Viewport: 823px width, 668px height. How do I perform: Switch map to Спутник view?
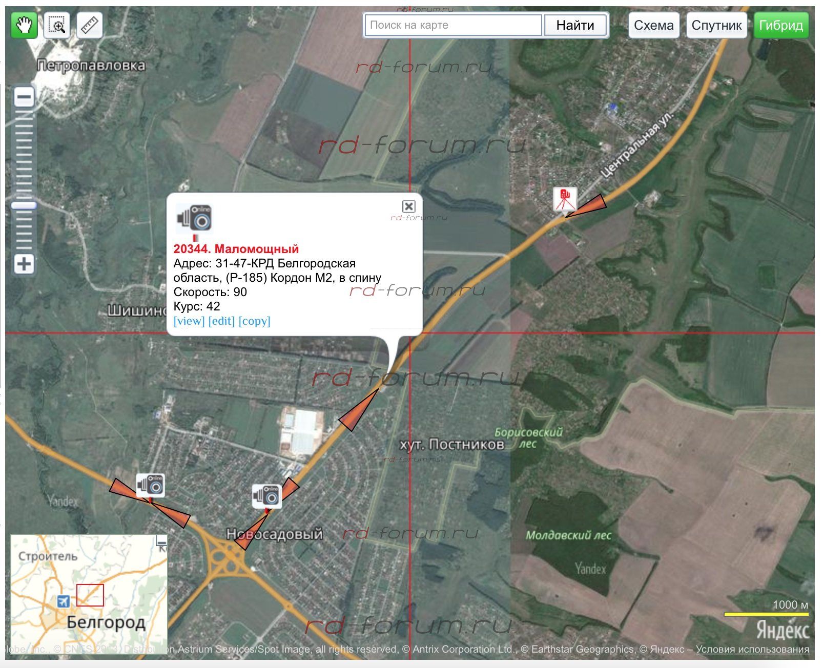[x=716, y=25]
